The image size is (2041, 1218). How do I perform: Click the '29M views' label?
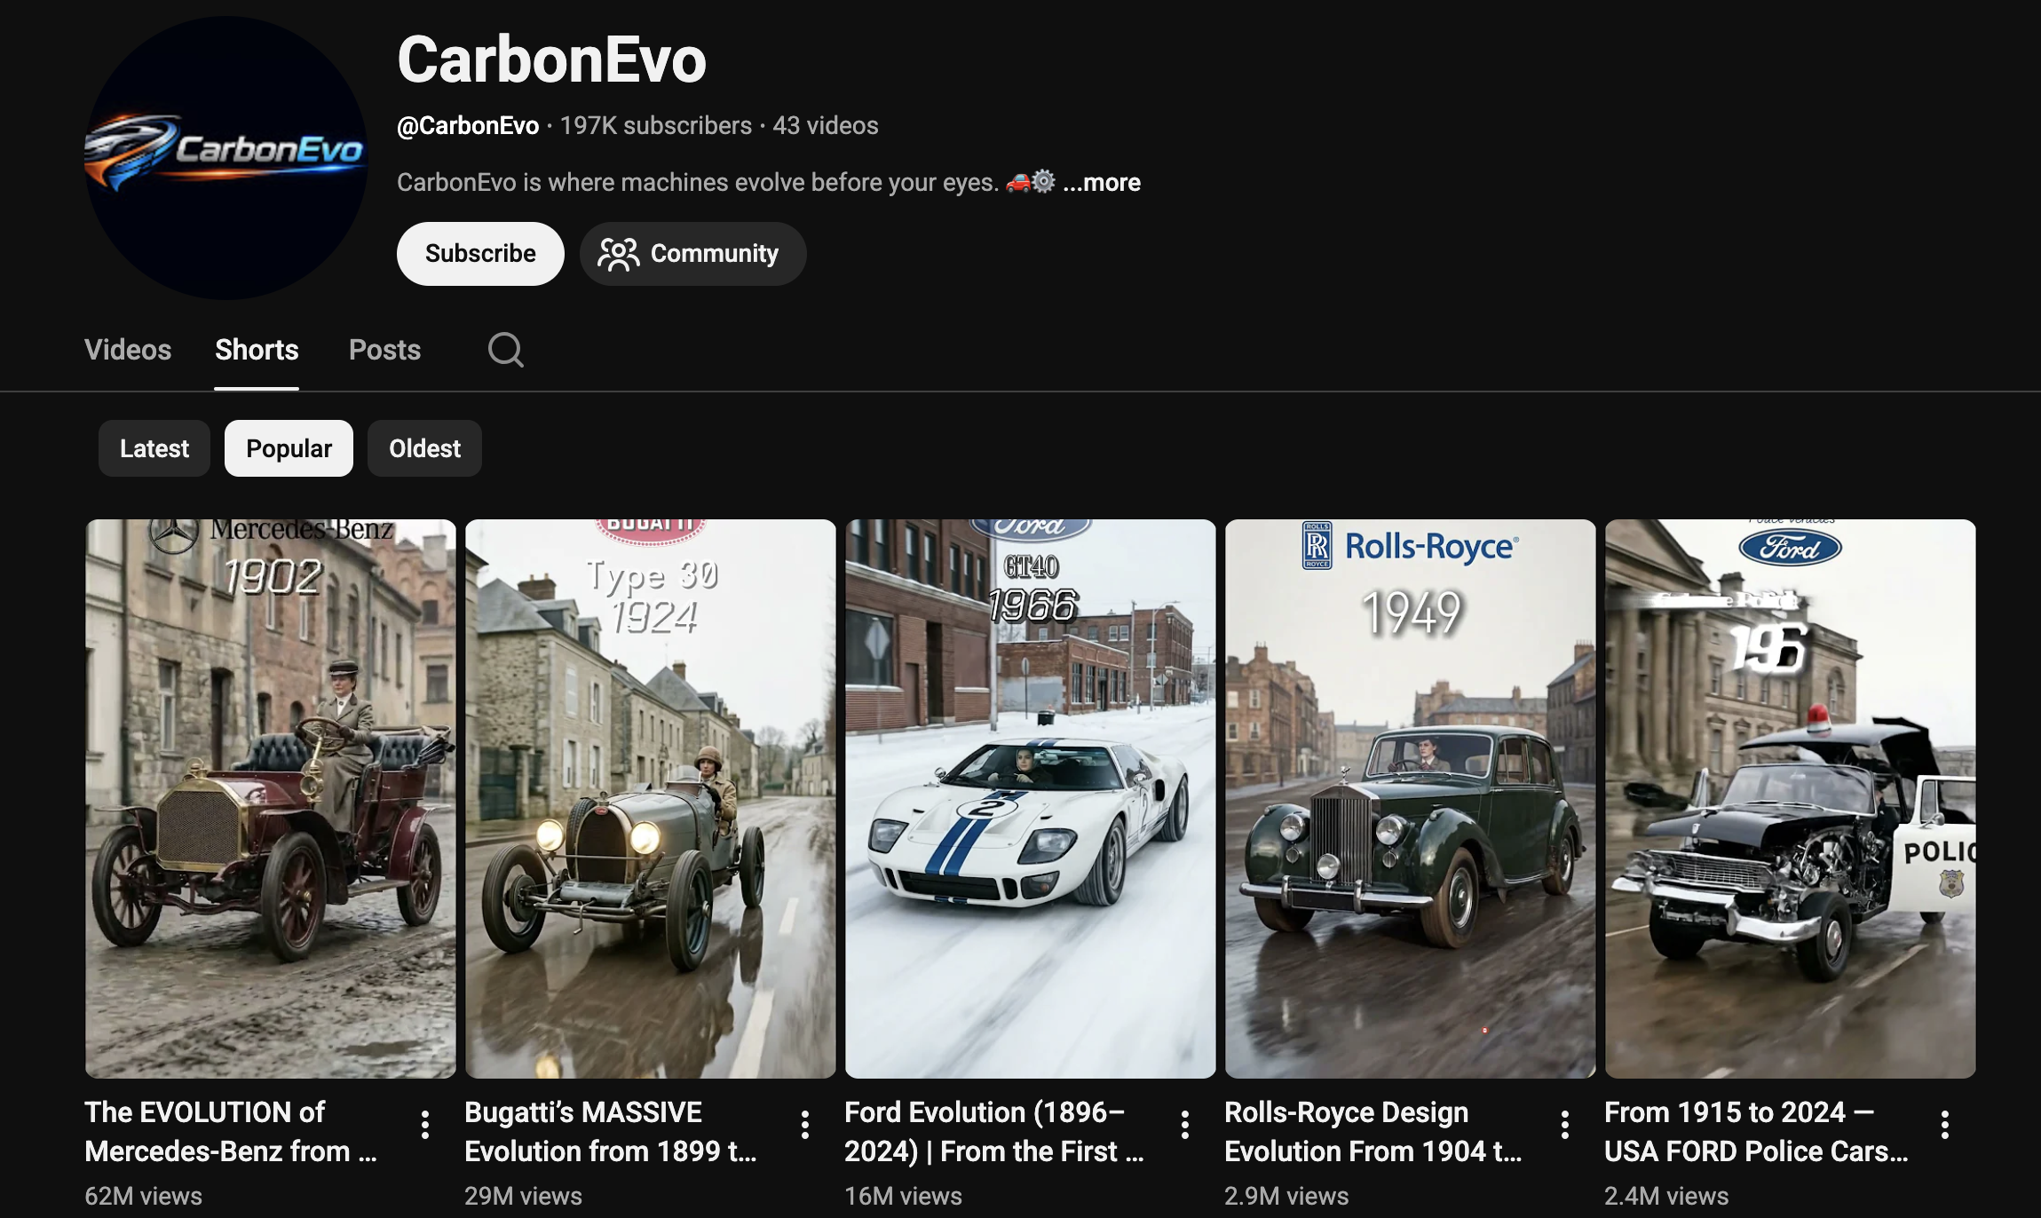(524, 1196)
